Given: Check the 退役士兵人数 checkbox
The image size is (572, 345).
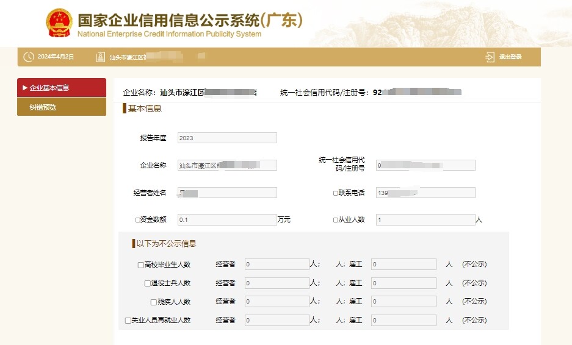Looking at the screenshot, I should coord(147,283).
